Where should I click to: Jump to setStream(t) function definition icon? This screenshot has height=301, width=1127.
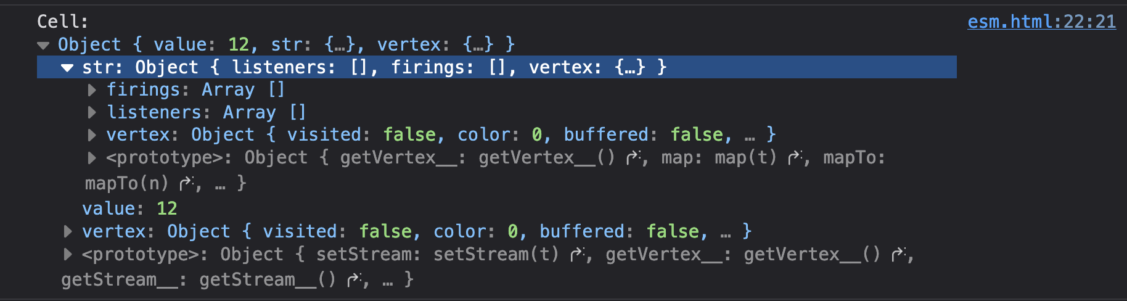point(578,255)
